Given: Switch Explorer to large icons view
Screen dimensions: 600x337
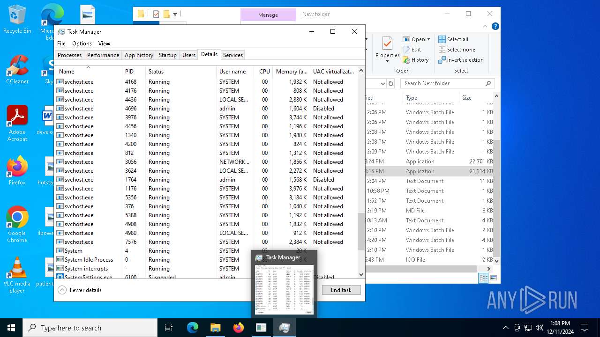Looking at the screenshot, I should tap(493, 278).
